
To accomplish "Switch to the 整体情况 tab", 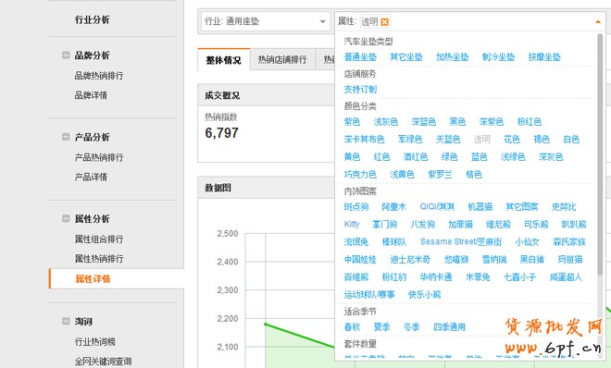I will pyautogui.click(x=224, y=60).
